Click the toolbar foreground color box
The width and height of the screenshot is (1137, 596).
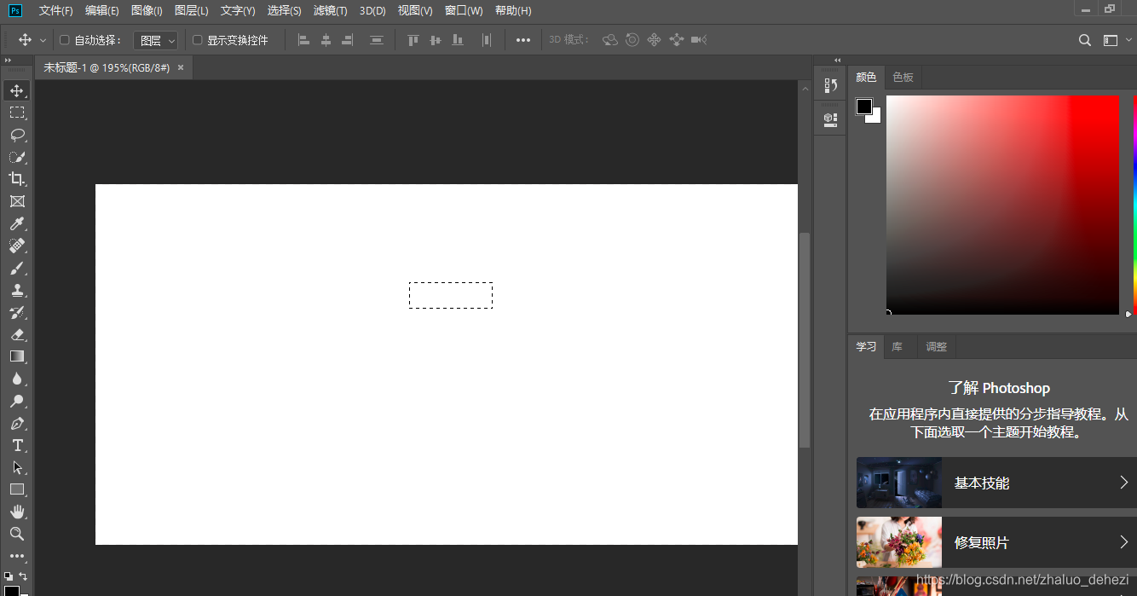coord(11,591)
